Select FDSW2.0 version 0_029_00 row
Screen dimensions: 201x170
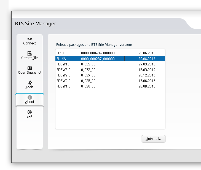(x=110, y=75)
